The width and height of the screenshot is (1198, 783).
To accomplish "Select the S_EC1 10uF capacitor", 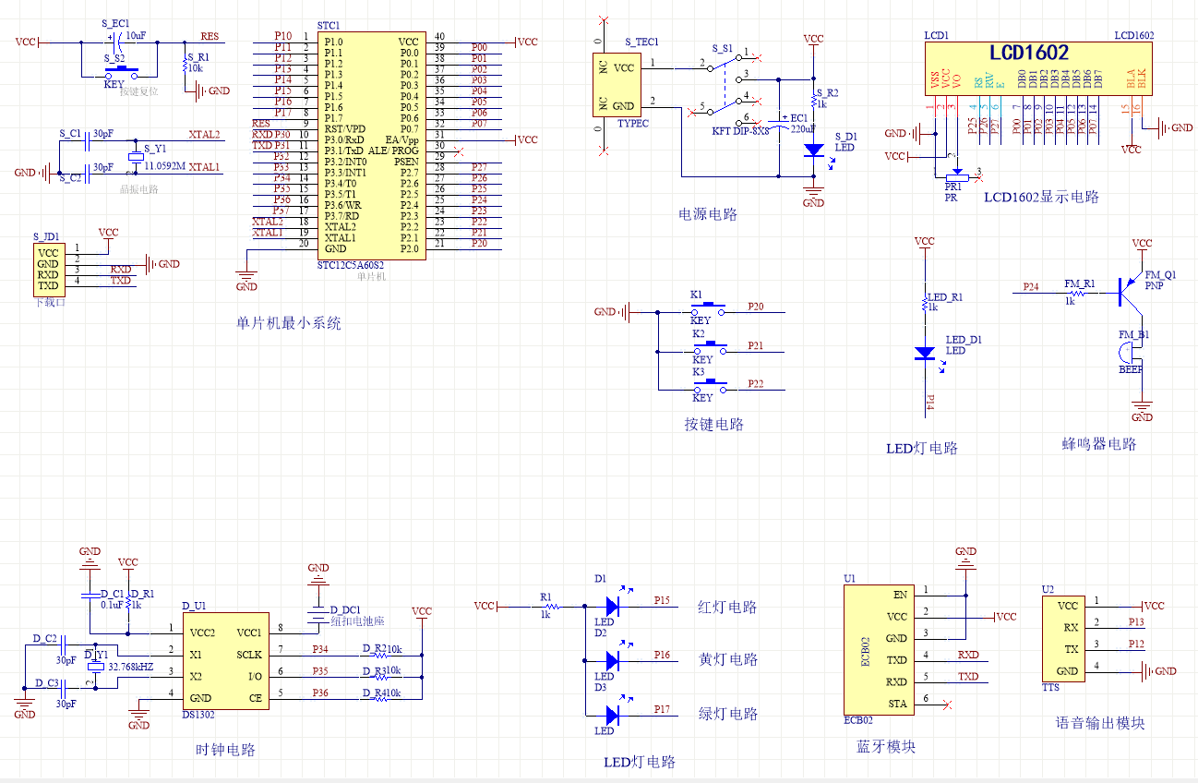I will click(118, 42).
